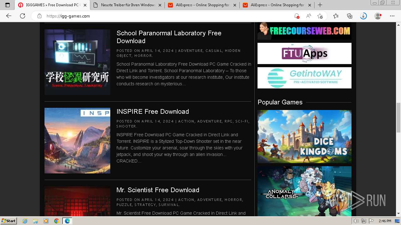Open the FTUApps banner

point(305,53)
